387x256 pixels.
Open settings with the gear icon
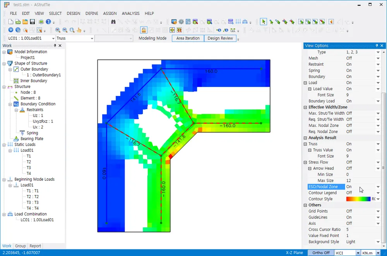click(181, 22)
